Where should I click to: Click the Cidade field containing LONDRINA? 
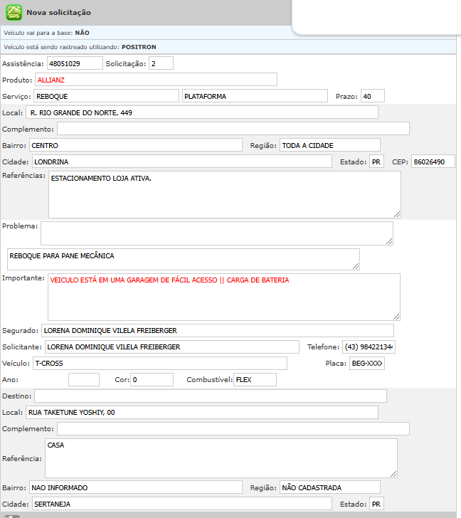[x=181, y=162]
